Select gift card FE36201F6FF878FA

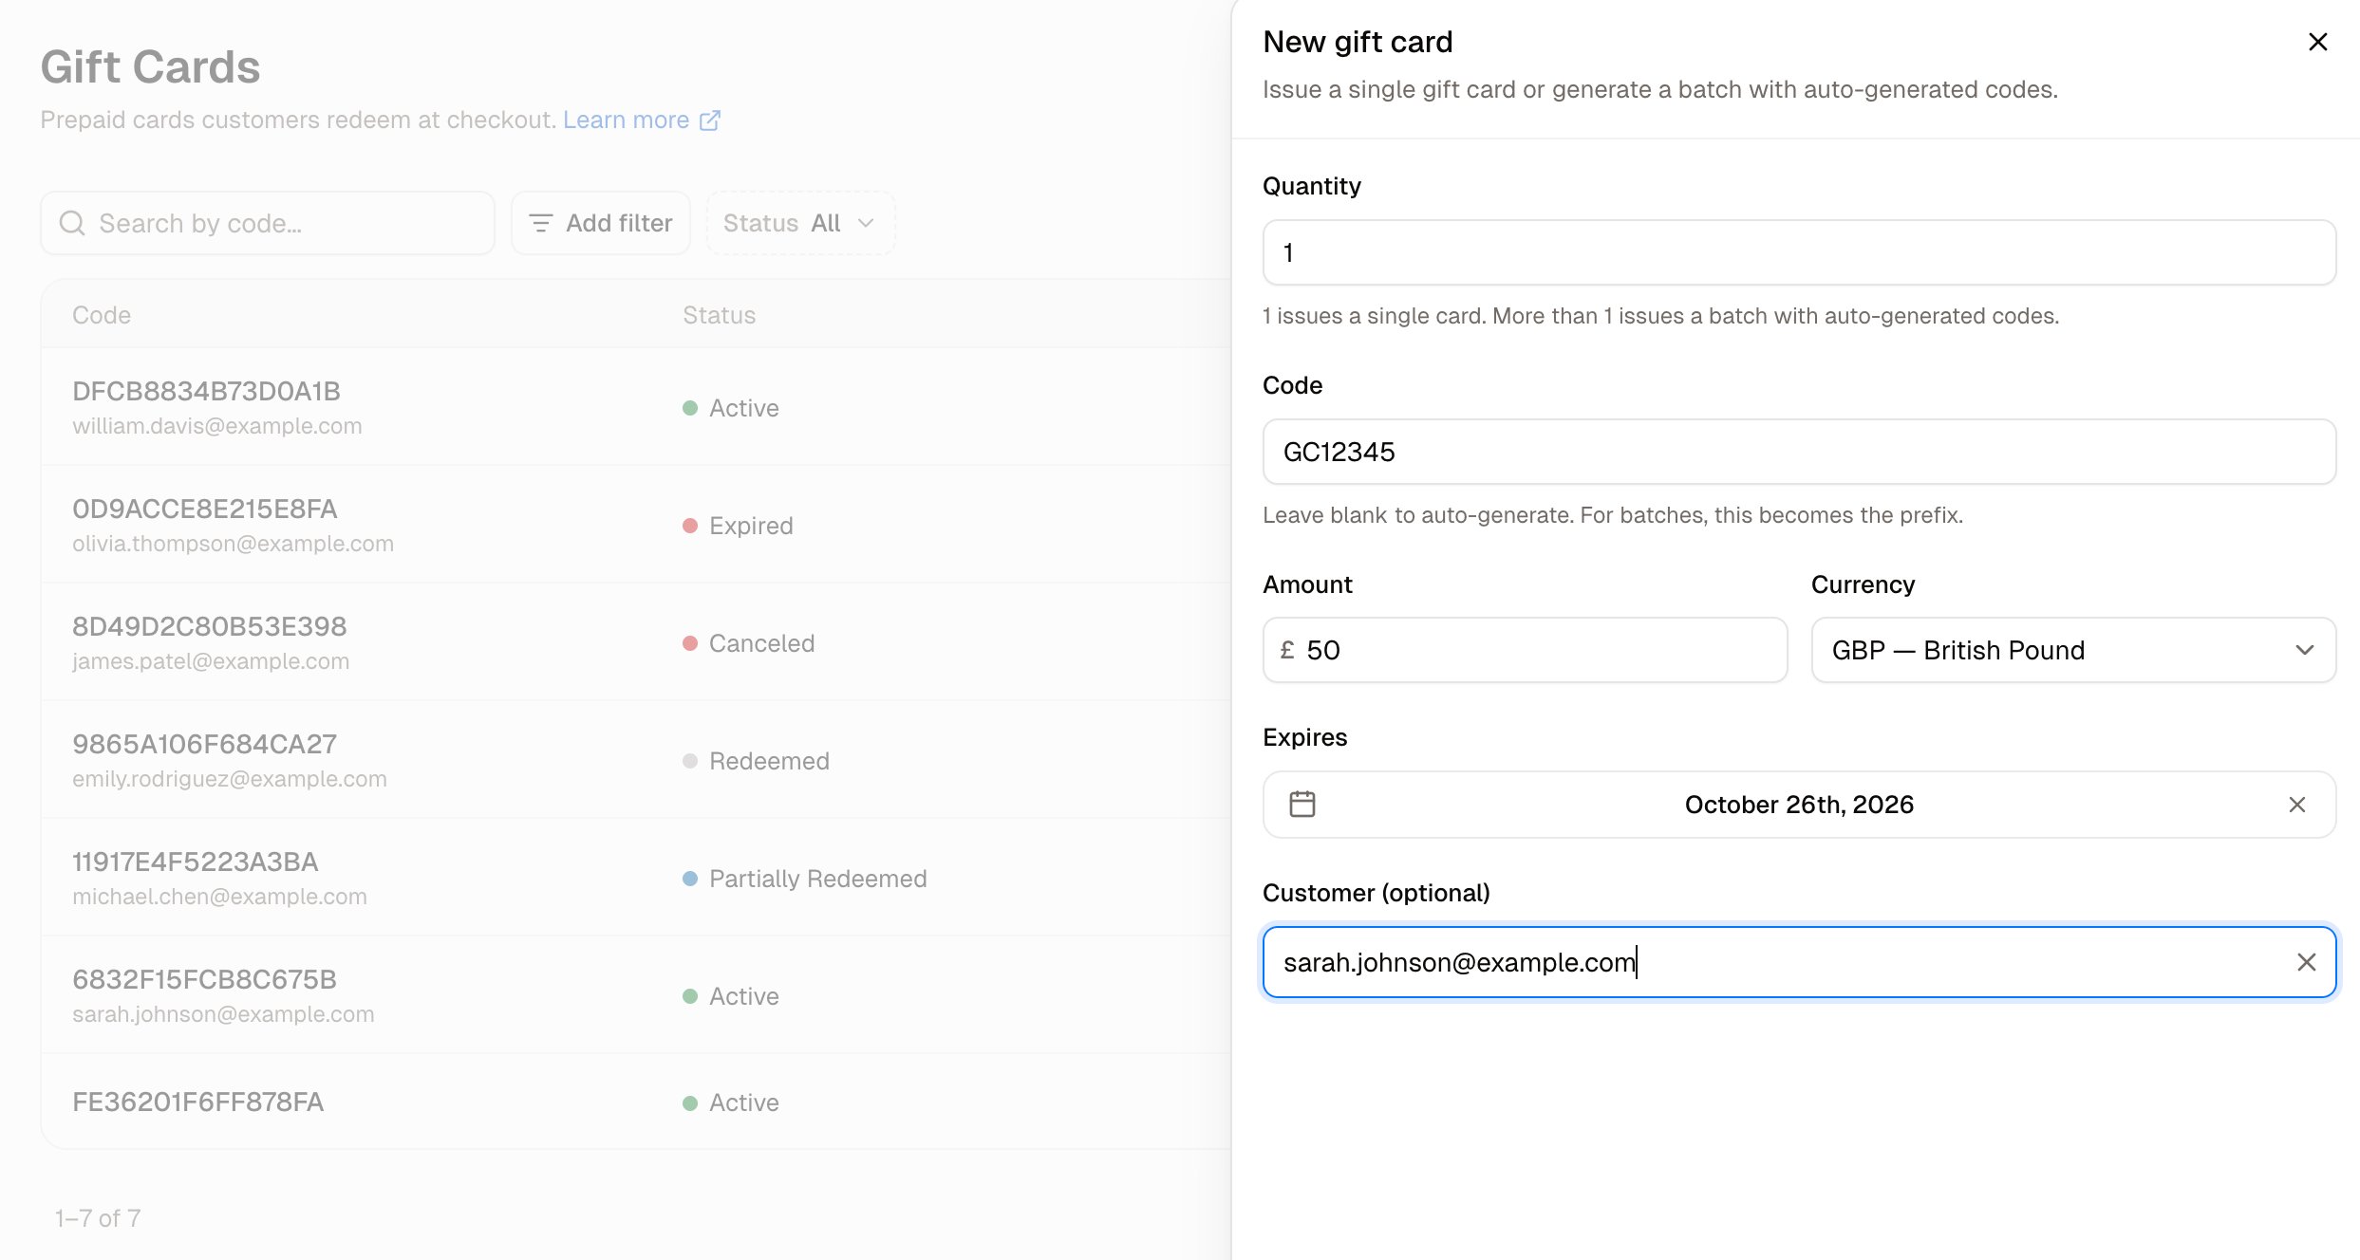click(198, 1102)
